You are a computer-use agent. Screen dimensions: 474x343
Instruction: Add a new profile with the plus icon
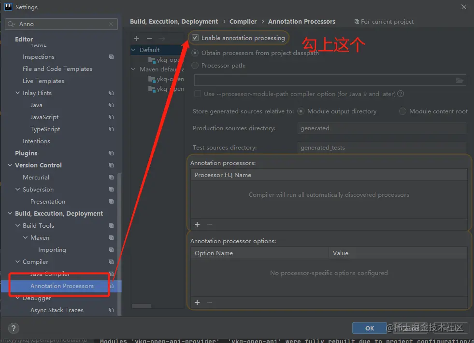pyautogui.click(x=137, y=39)
